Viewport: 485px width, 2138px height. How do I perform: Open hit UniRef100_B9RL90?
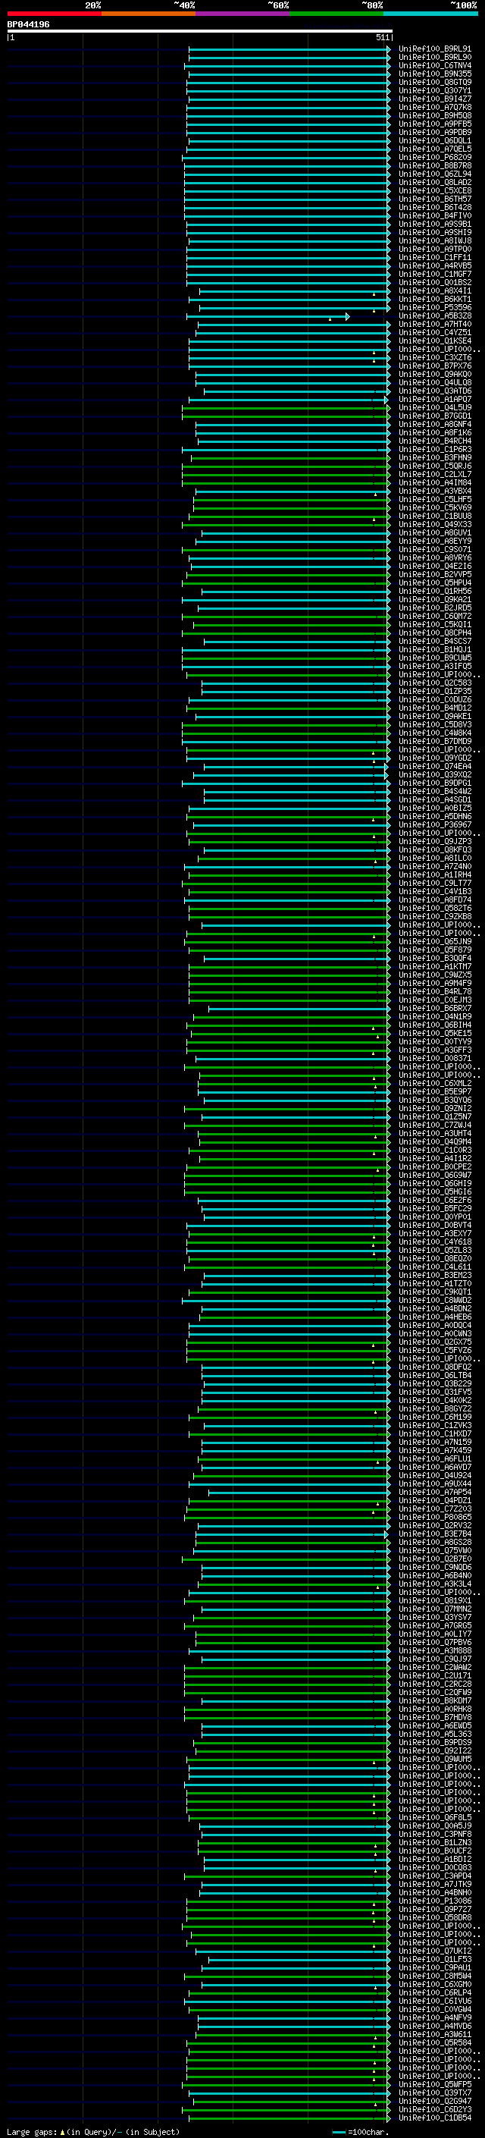tap(434, 58)
